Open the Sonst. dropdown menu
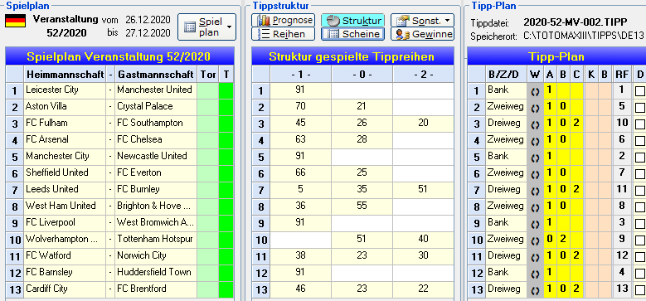Viewport: 646px width, 301px height. 422,20
